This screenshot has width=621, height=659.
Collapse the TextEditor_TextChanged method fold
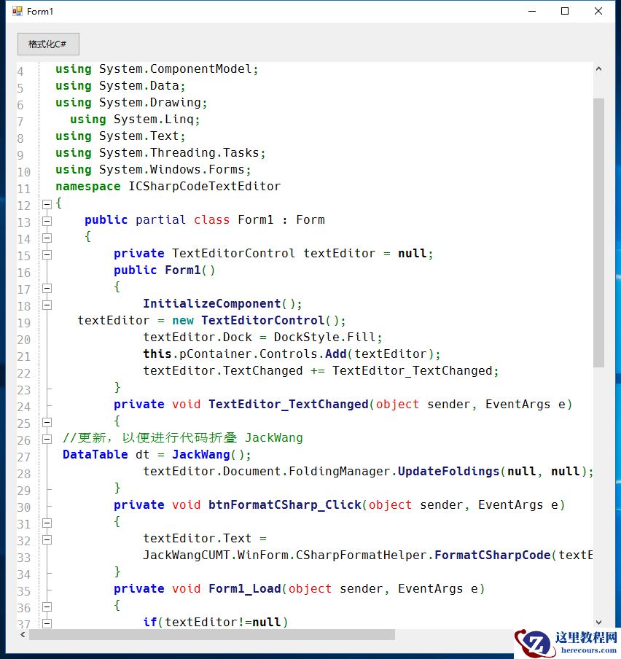[45, 421]
